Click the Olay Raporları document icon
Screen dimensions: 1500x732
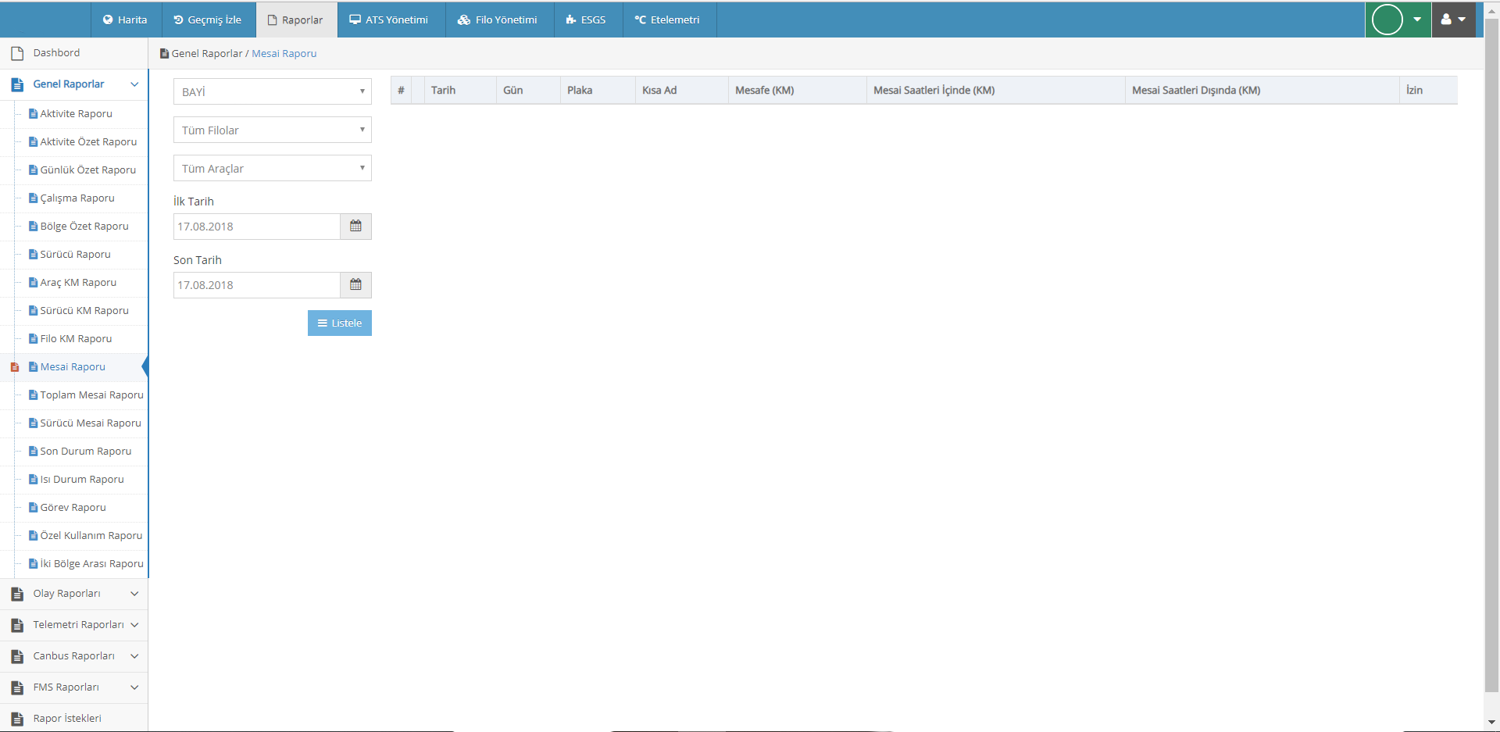17,594
